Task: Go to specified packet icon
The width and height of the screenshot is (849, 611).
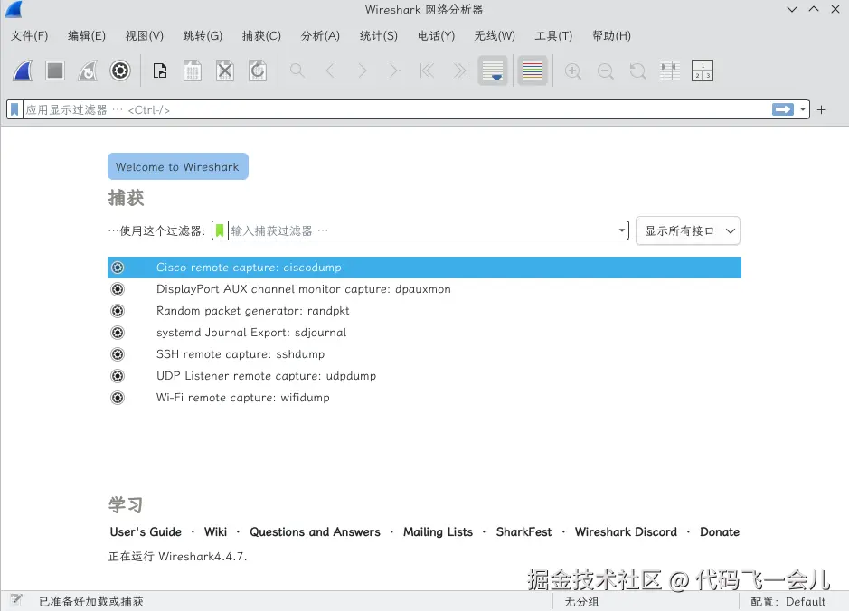Action: [x=395, y=70]
